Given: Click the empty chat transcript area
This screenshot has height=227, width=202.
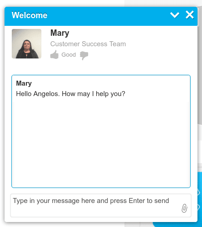Looking at the screenshot, I should pyautogui.click(x=101, y=144).
